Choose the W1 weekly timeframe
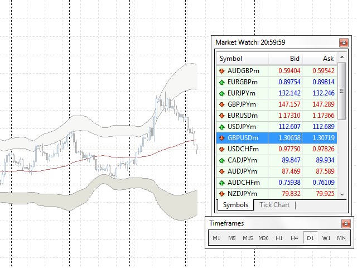Image resolution: width=357 pixels, height=268 pixels. click(326, 238)
